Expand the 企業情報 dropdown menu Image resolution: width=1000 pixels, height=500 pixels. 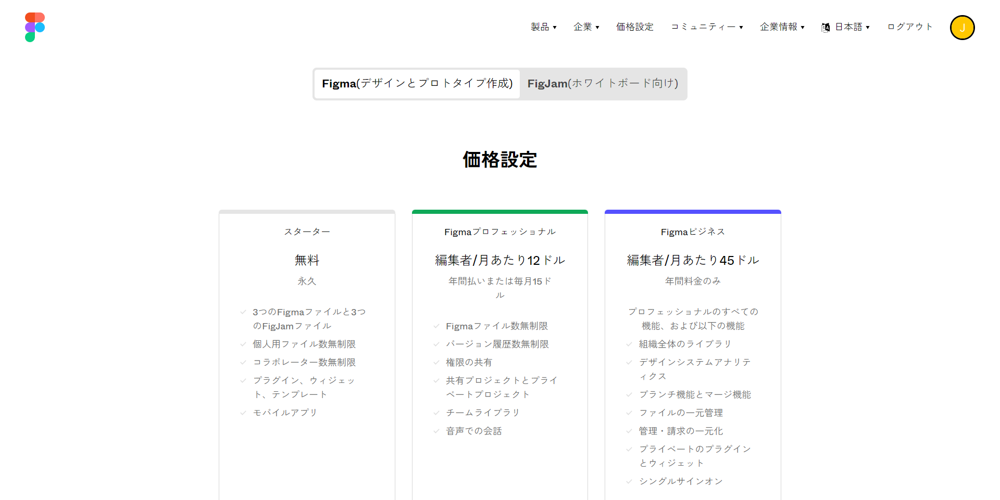(x=782, y=27)
